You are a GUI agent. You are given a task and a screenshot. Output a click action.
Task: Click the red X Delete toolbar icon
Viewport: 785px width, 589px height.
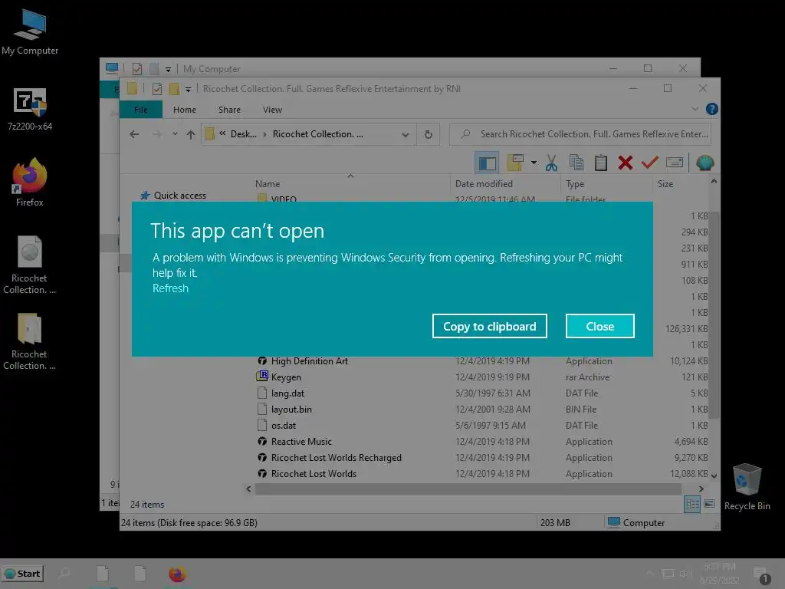point(626,163)
